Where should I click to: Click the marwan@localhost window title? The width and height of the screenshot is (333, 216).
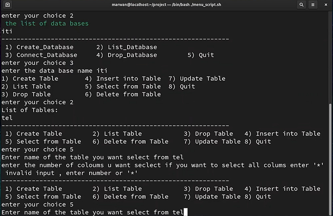point(166,5)
